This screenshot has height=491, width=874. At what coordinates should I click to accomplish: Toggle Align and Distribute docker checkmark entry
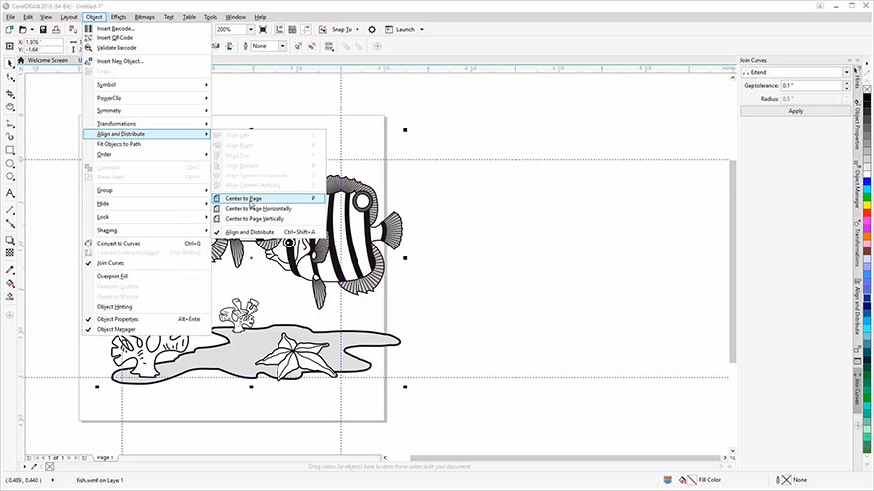(x=249, y=232)
